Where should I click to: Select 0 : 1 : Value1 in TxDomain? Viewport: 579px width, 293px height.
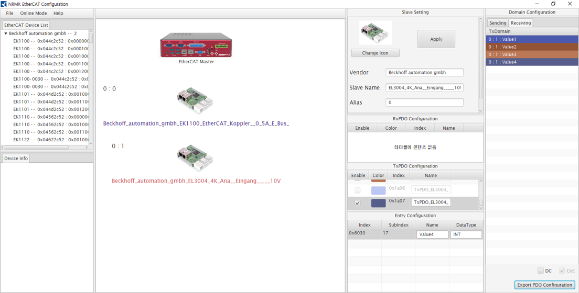click(x=532, y=39)
